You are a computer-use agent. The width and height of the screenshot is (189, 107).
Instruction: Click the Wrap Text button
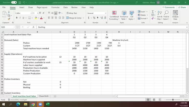(72, 13)
